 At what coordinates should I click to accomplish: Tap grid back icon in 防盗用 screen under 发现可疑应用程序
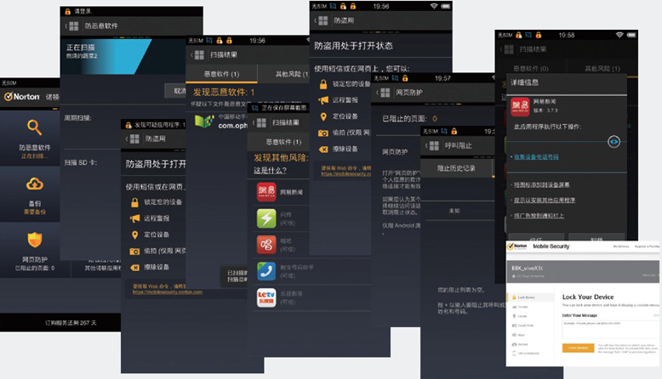tap(134, 139)
